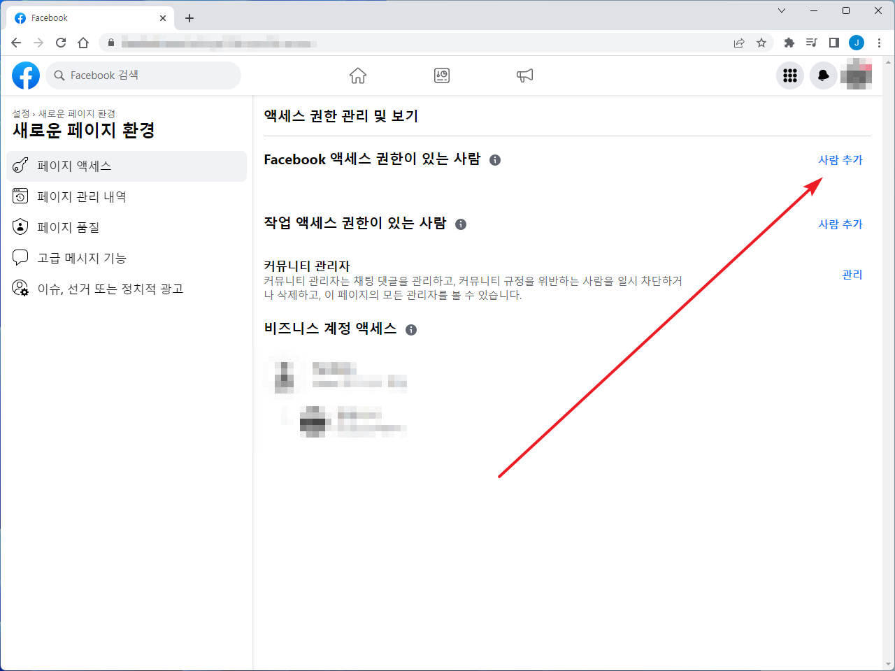
Task: Reload the page with refresh icon
Action: click(x=61, y=43)
